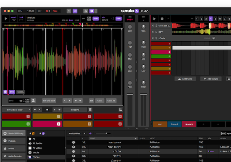Open Set Endless Slicer dropdown arrow
Image resolution: width=231 pixels, height=162 pixels.
(x=29, y=110)
